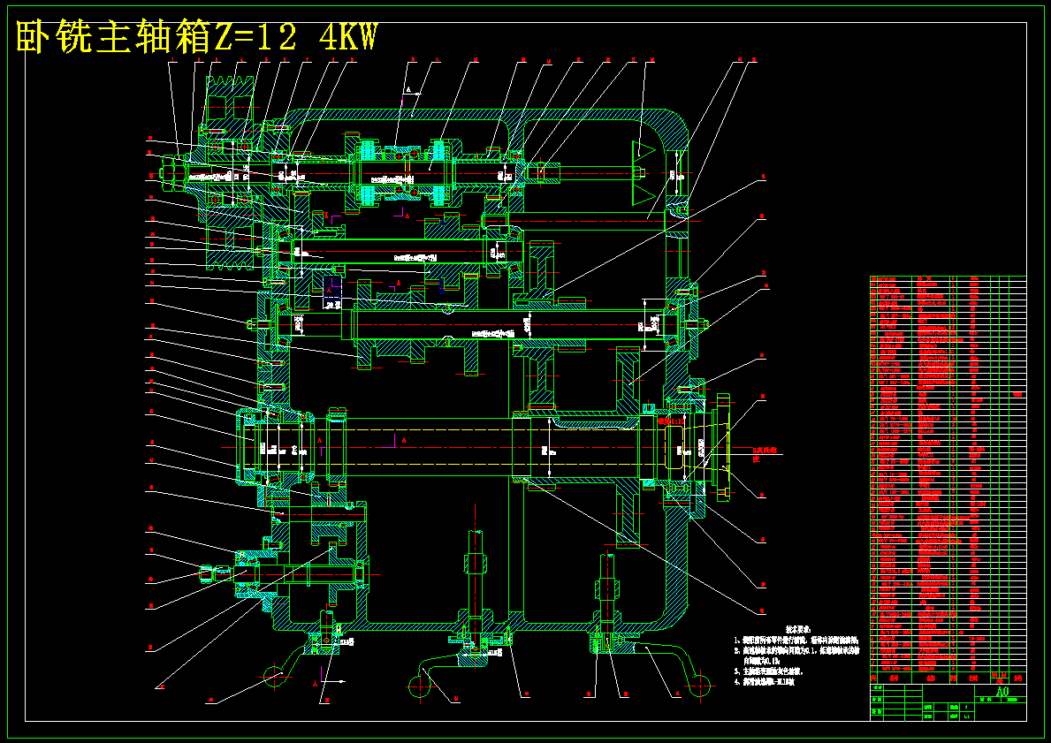Click the green "A0" sheet size label
This screenshot has height=743, width=1051.
(x=1002, y=692)
